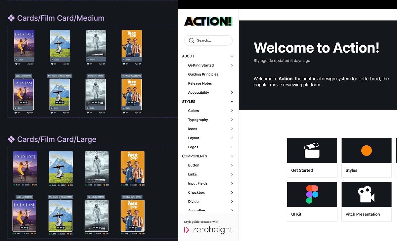397x241 pixels.
Task: Click the component icon beside Cards/Film Card/Large
Action: [11, 139]
